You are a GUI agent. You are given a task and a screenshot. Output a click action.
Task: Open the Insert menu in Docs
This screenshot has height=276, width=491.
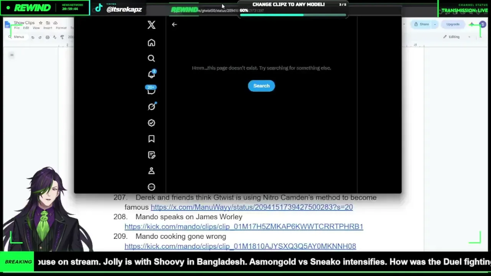point(48,28)
